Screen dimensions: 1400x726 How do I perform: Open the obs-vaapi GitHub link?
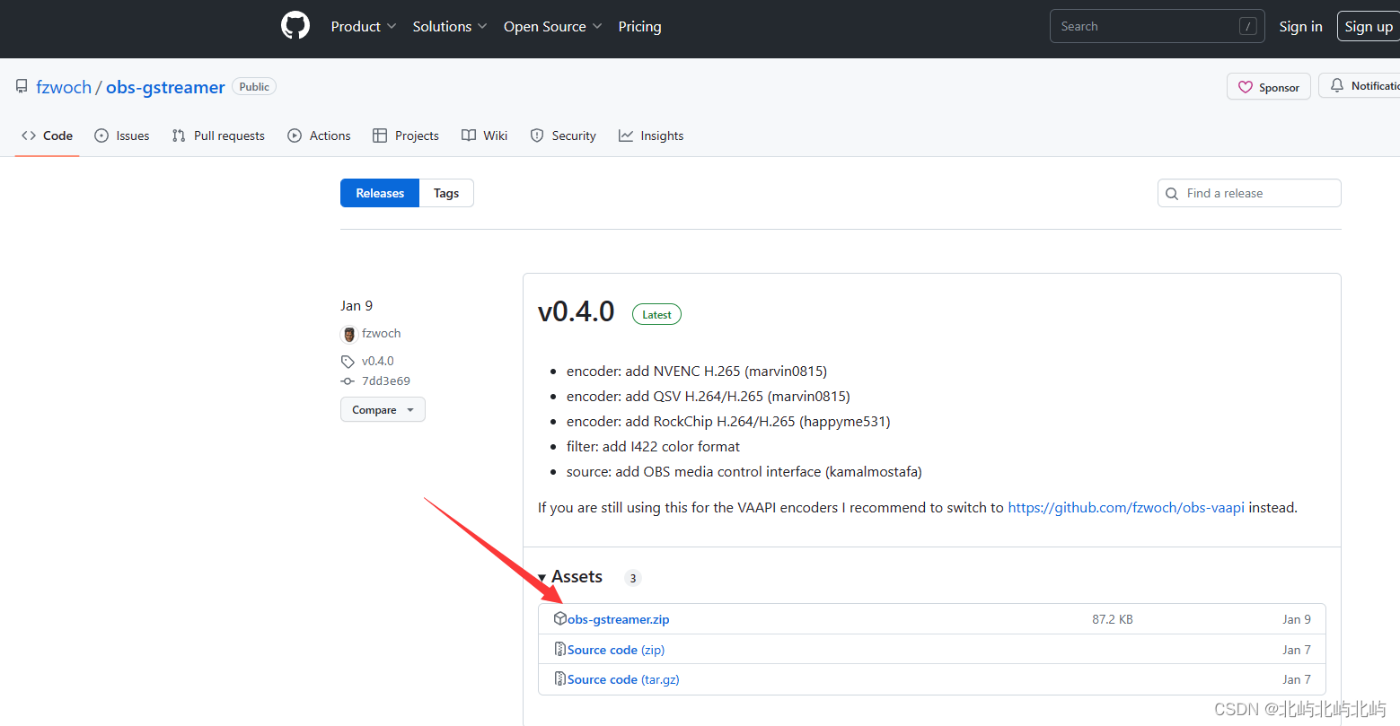tap(1126, 507)
